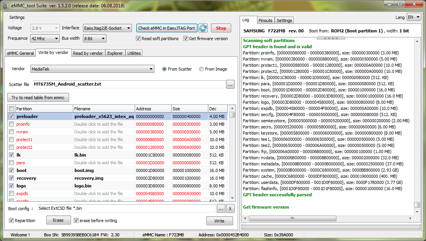Click Check eMMC in EasyJTAG Port button
426x241 pixels.
(167, 28)
